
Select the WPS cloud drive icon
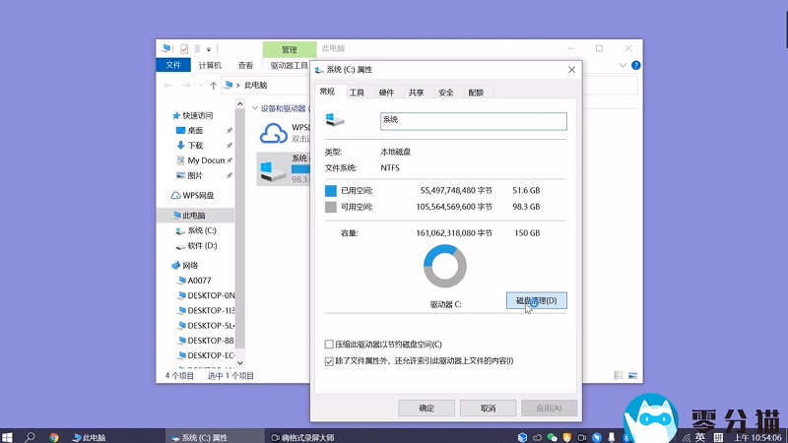273,132
